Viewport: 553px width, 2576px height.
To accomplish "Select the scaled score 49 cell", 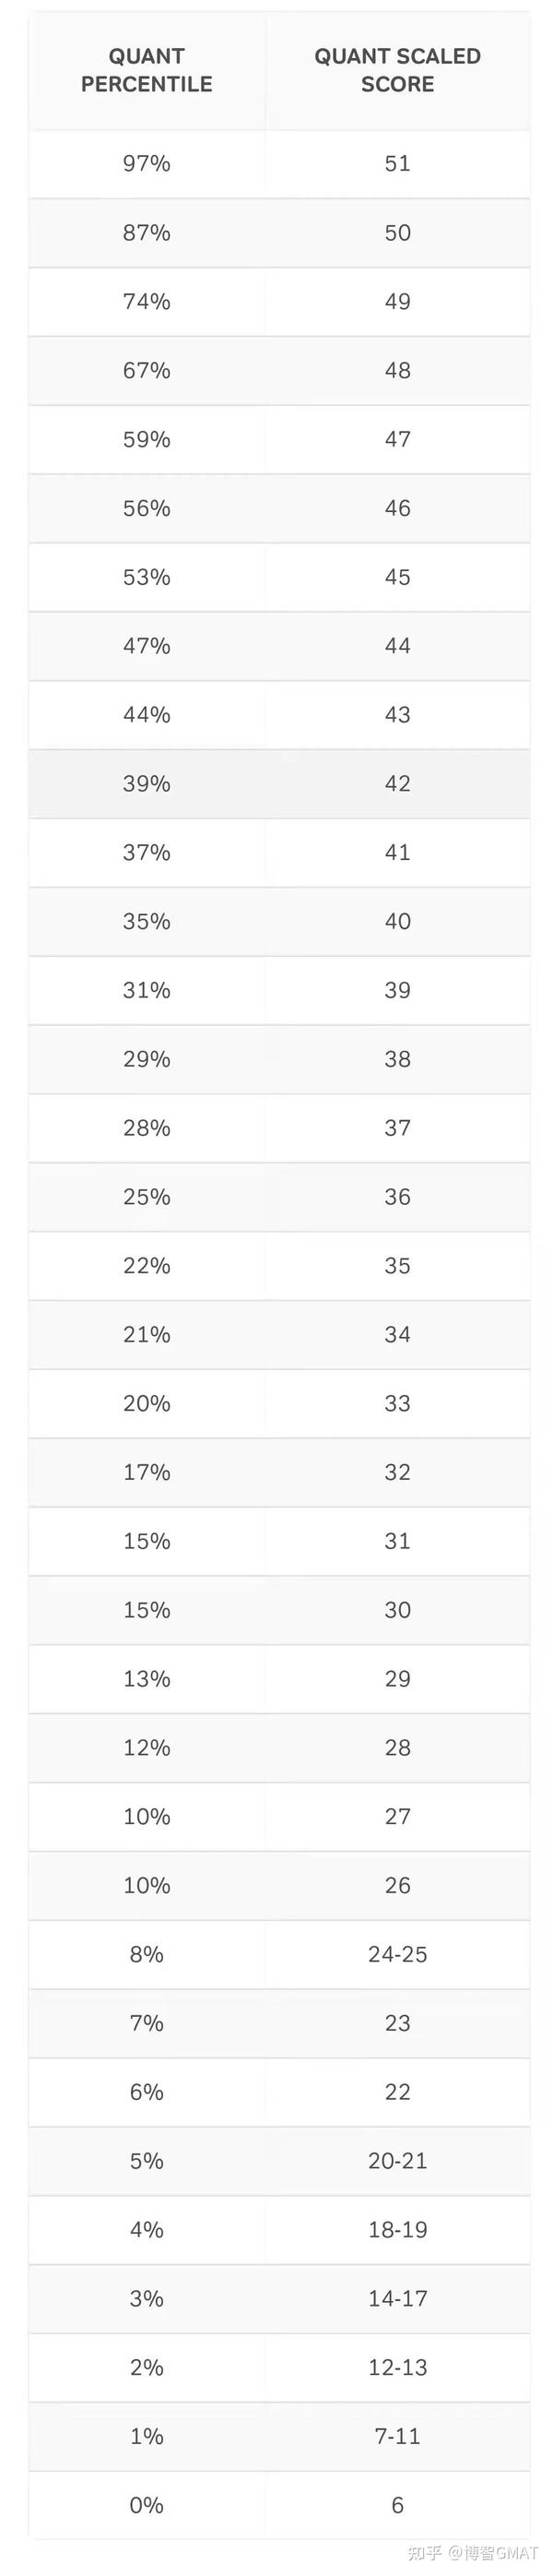I will click(397, 302).
